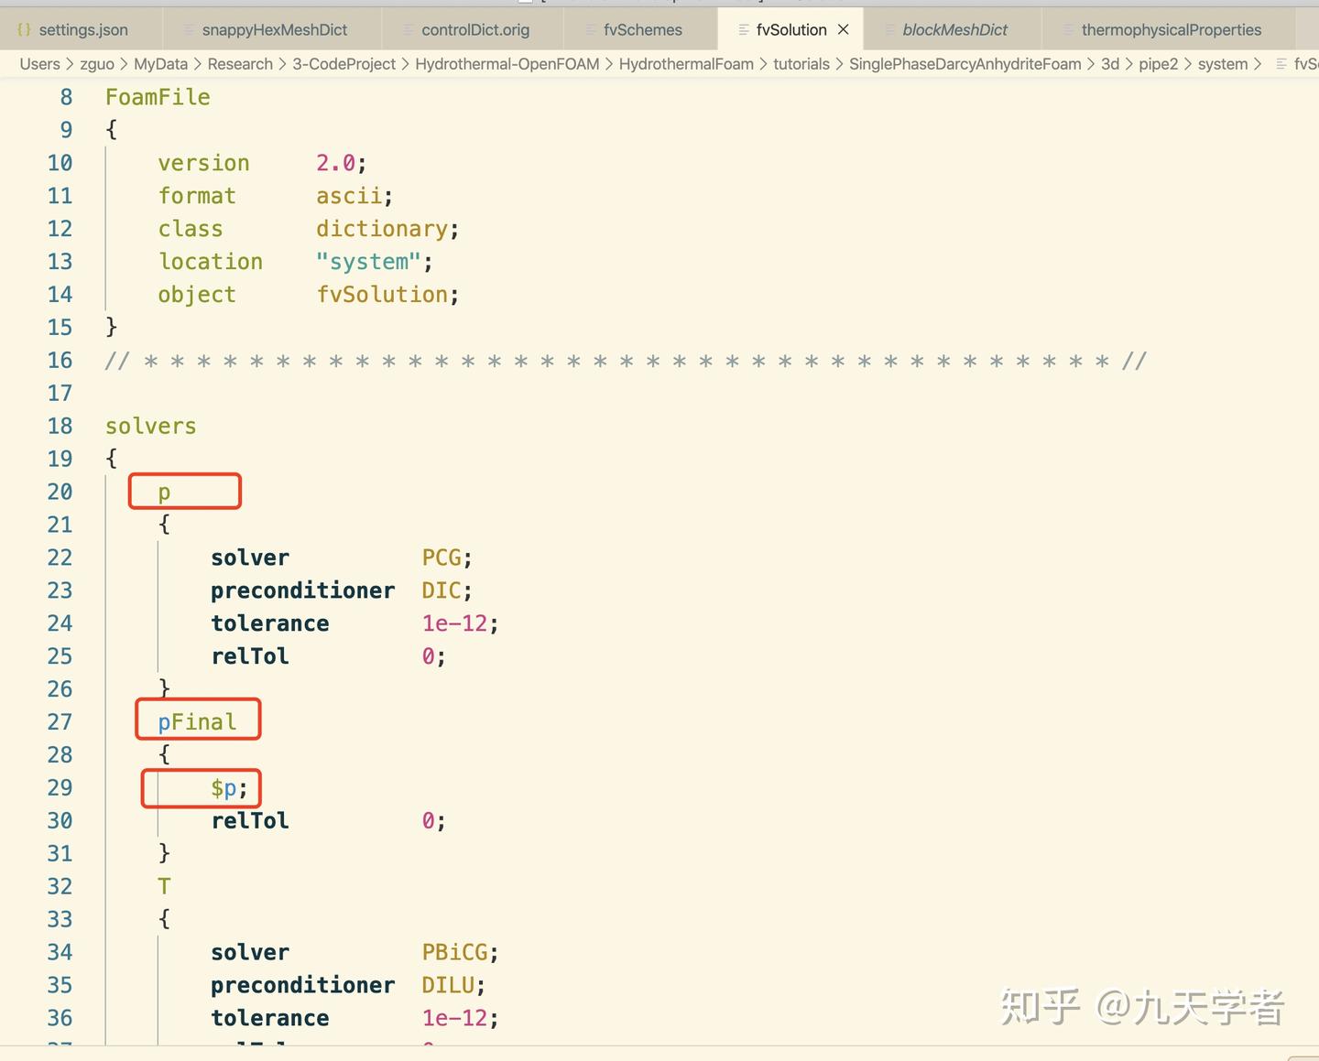Click the 1e-12 tolerance on line 24
This screenshot has width=1319, height=1061.
(454, 623)
